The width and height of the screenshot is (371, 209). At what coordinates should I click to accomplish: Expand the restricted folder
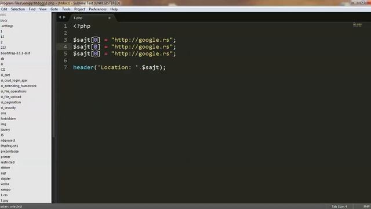(8, 163)
